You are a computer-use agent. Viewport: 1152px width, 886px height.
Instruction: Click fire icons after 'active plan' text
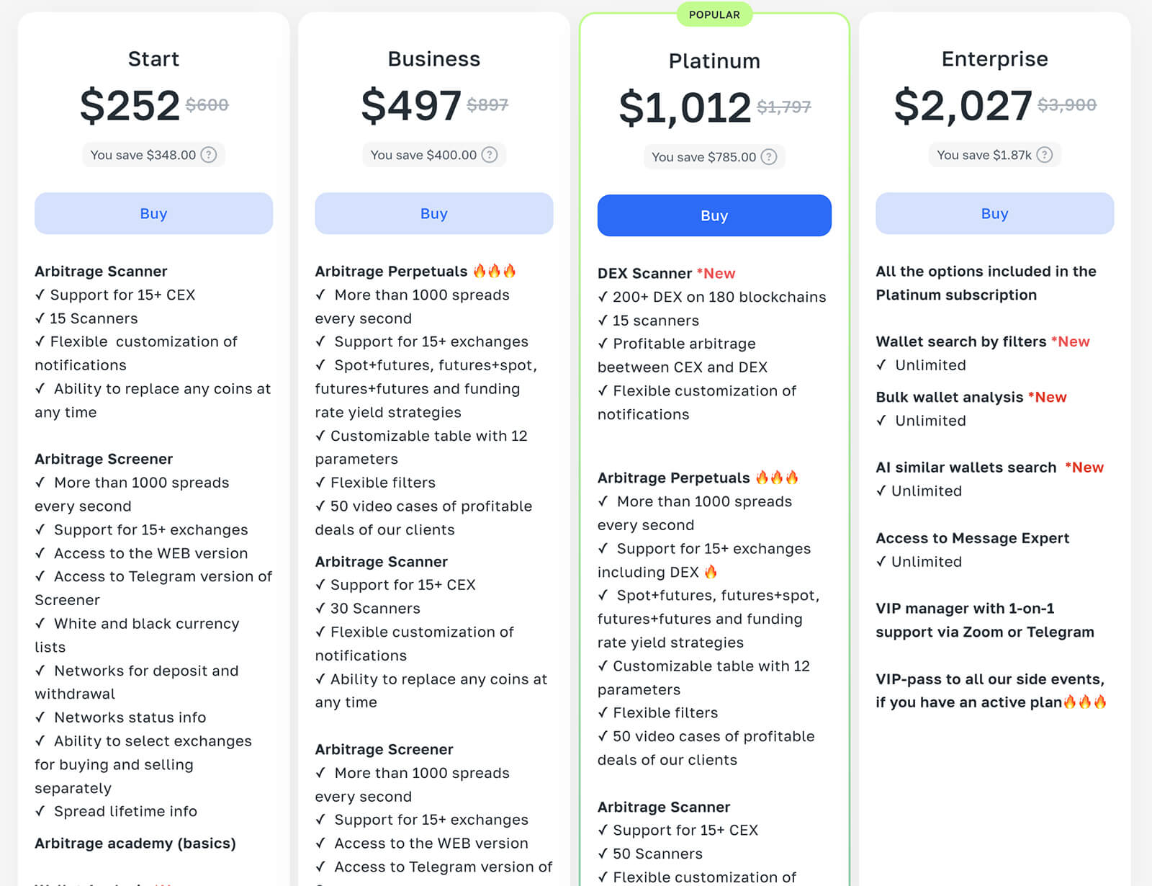(x=1085, y=702)
